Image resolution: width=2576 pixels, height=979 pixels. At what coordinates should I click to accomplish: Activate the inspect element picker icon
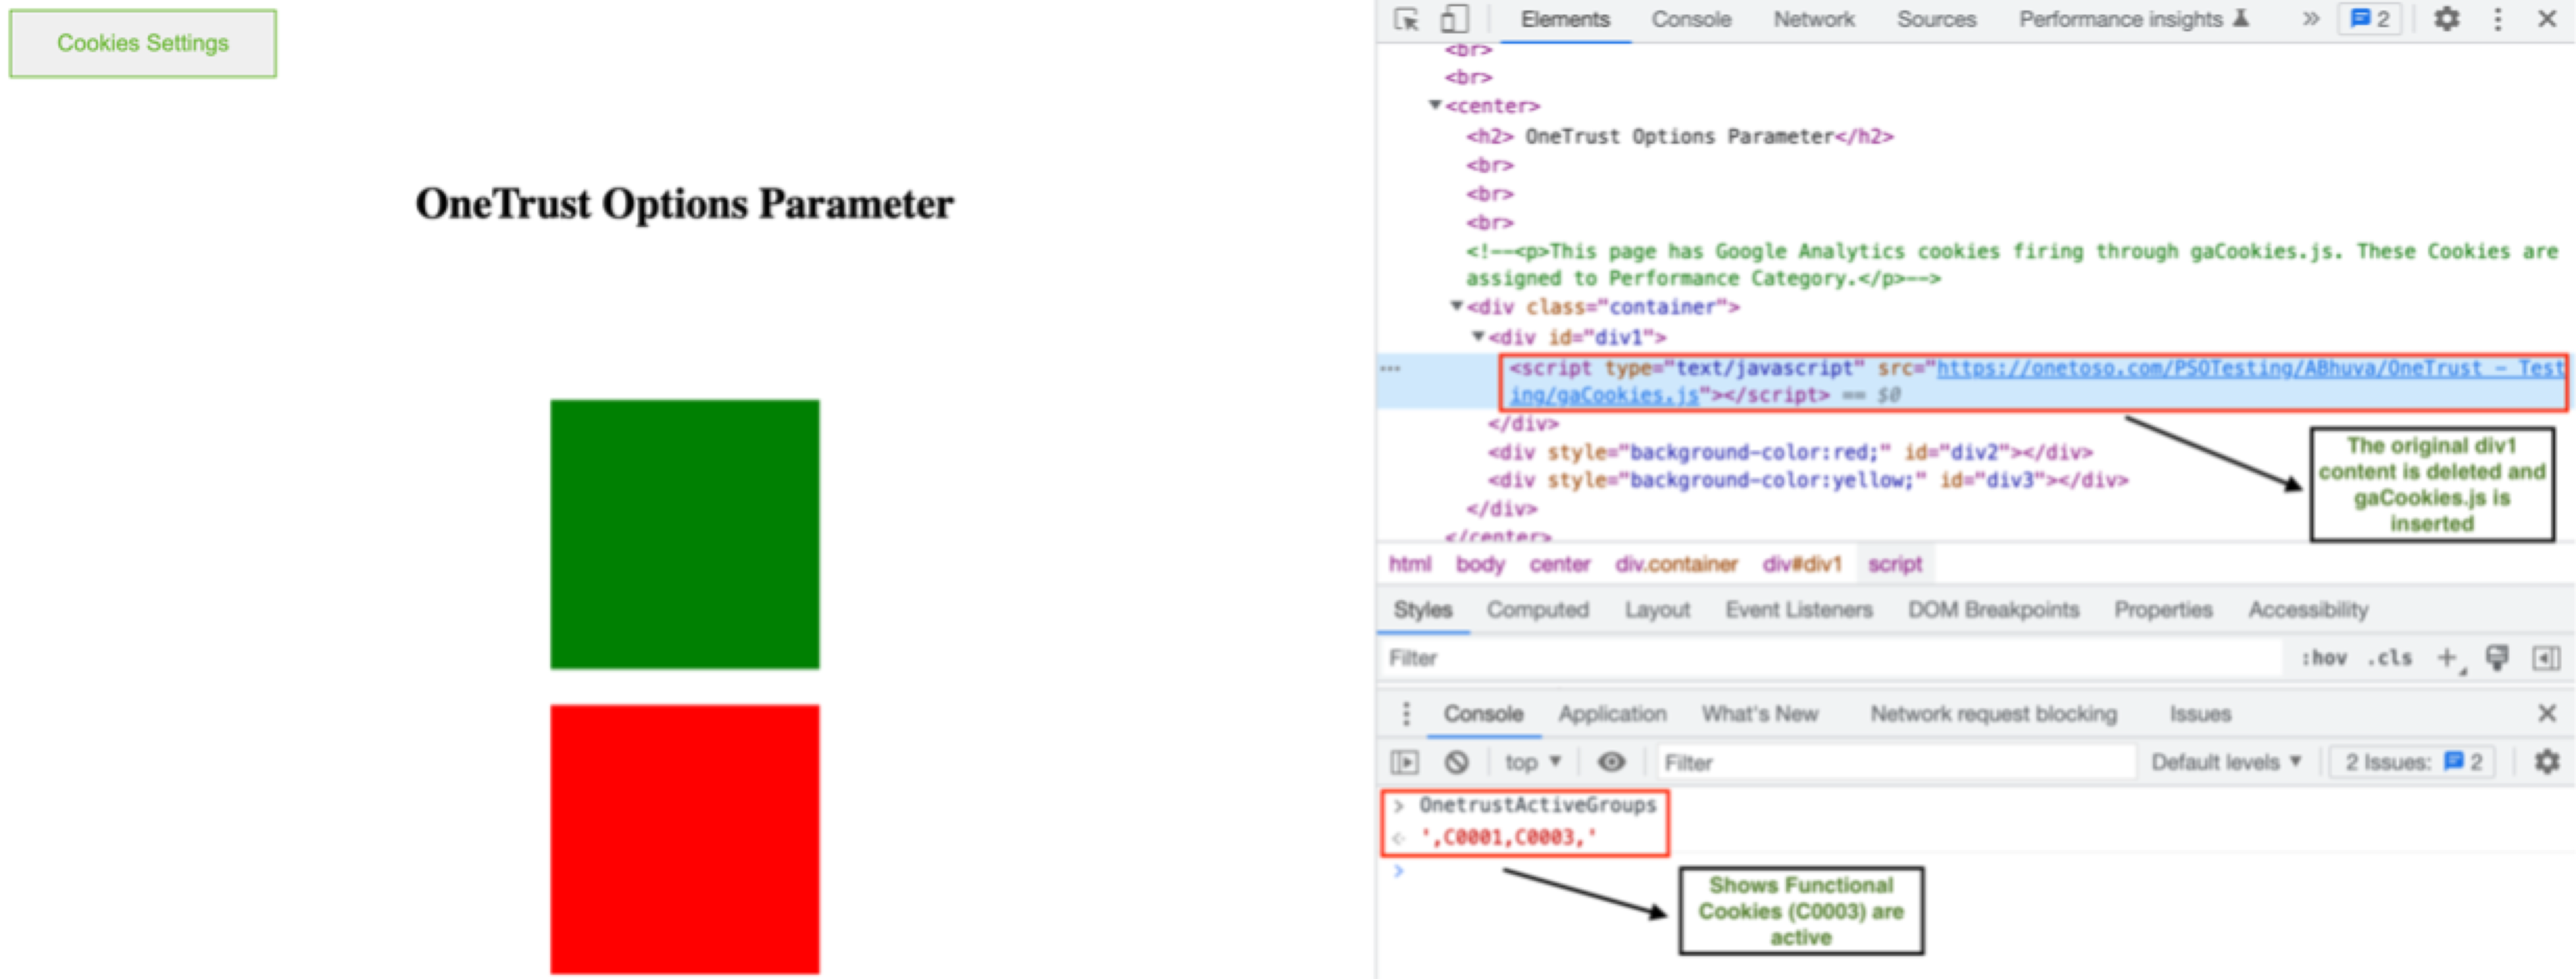1406,20
